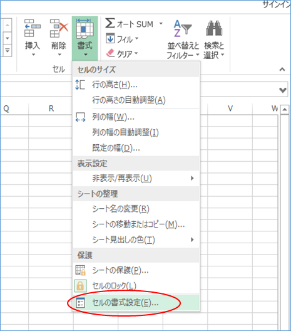Expand 非表示/再表示 submenu
291x331 pixels.
[136, 179]
